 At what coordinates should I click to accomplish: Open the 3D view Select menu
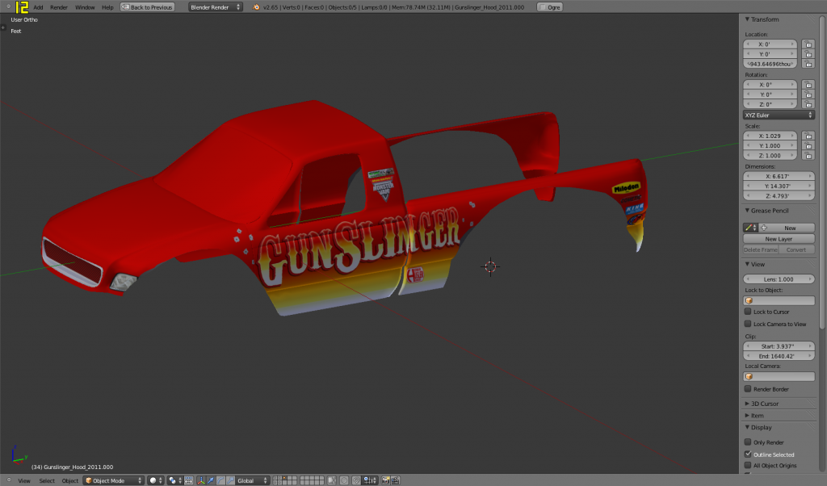[46, 480]
